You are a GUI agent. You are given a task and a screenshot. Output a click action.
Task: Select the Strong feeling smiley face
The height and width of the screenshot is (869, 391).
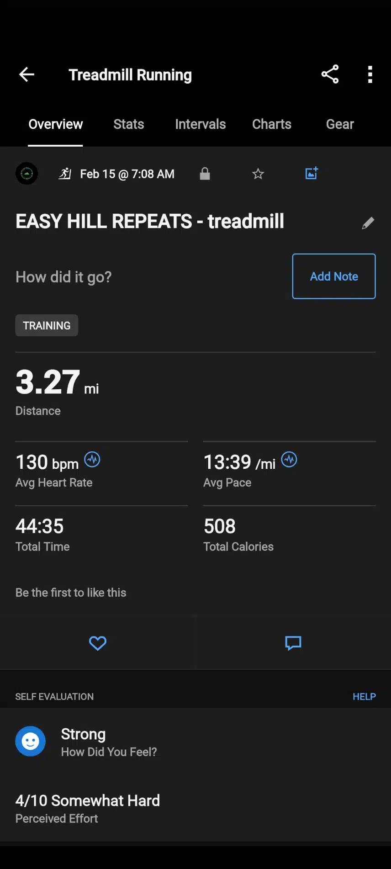[30, 741]
